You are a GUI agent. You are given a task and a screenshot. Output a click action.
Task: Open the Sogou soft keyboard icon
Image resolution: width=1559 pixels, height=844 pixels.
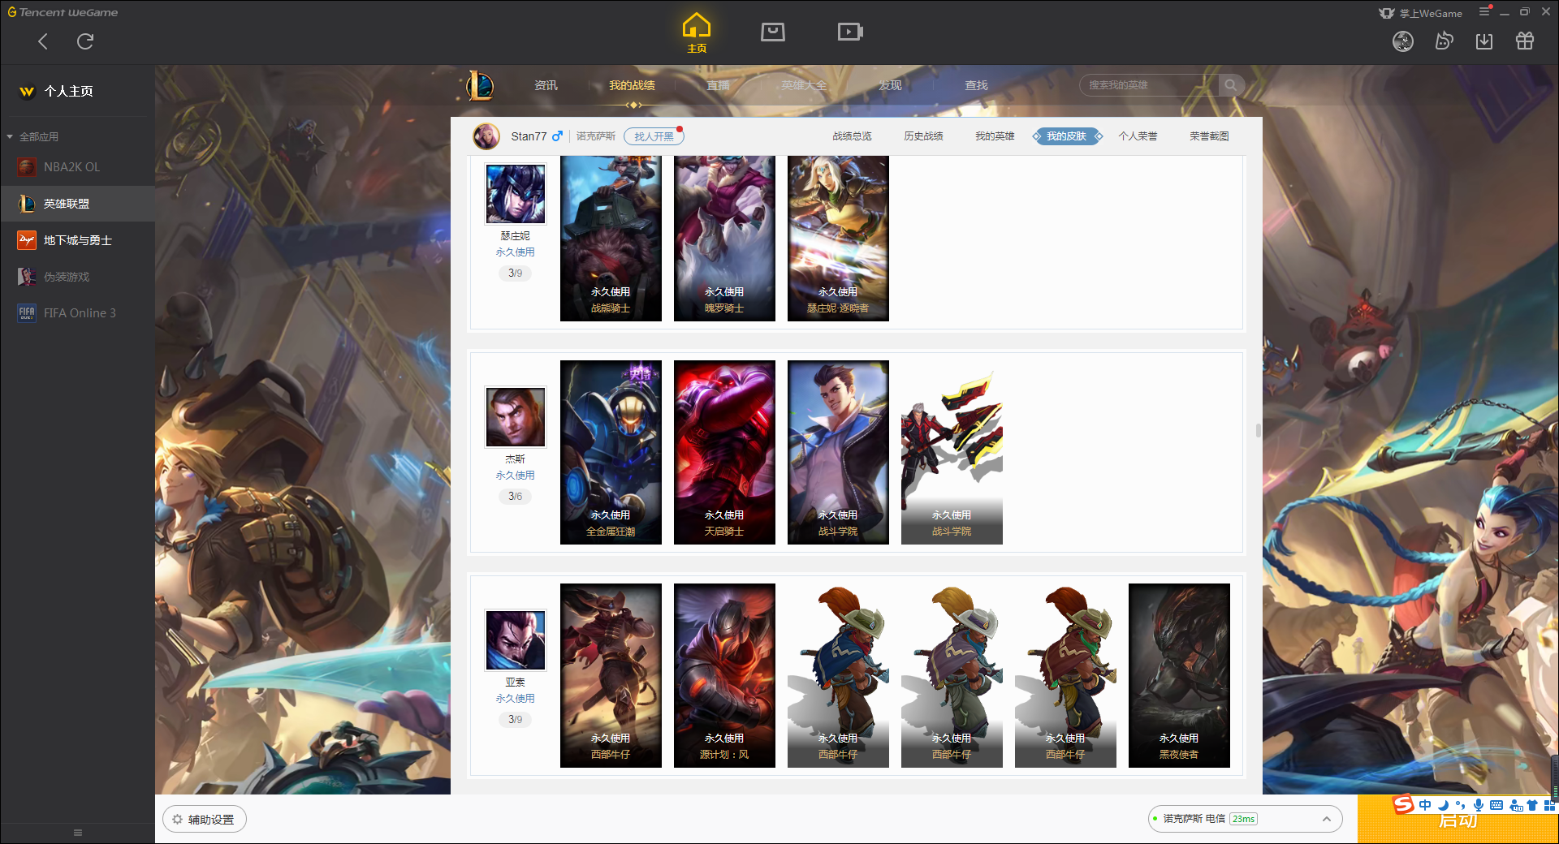click(1496, 805)
